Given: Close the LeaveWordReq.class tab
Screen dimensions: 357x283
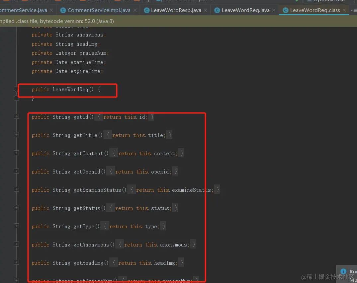Looking at the screenshot, I should (344, 10).
